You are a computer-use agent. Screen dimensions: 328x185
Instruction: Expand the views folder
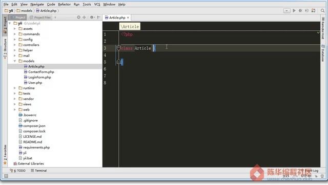(x=15, y=104)
